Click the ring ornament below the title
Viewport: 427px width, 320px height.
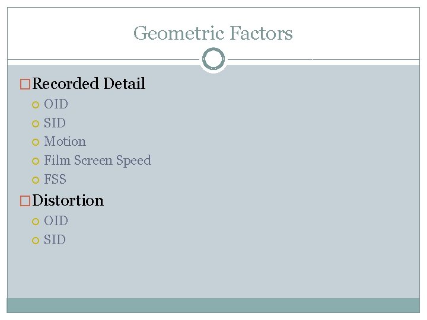(x=213, y=59)
